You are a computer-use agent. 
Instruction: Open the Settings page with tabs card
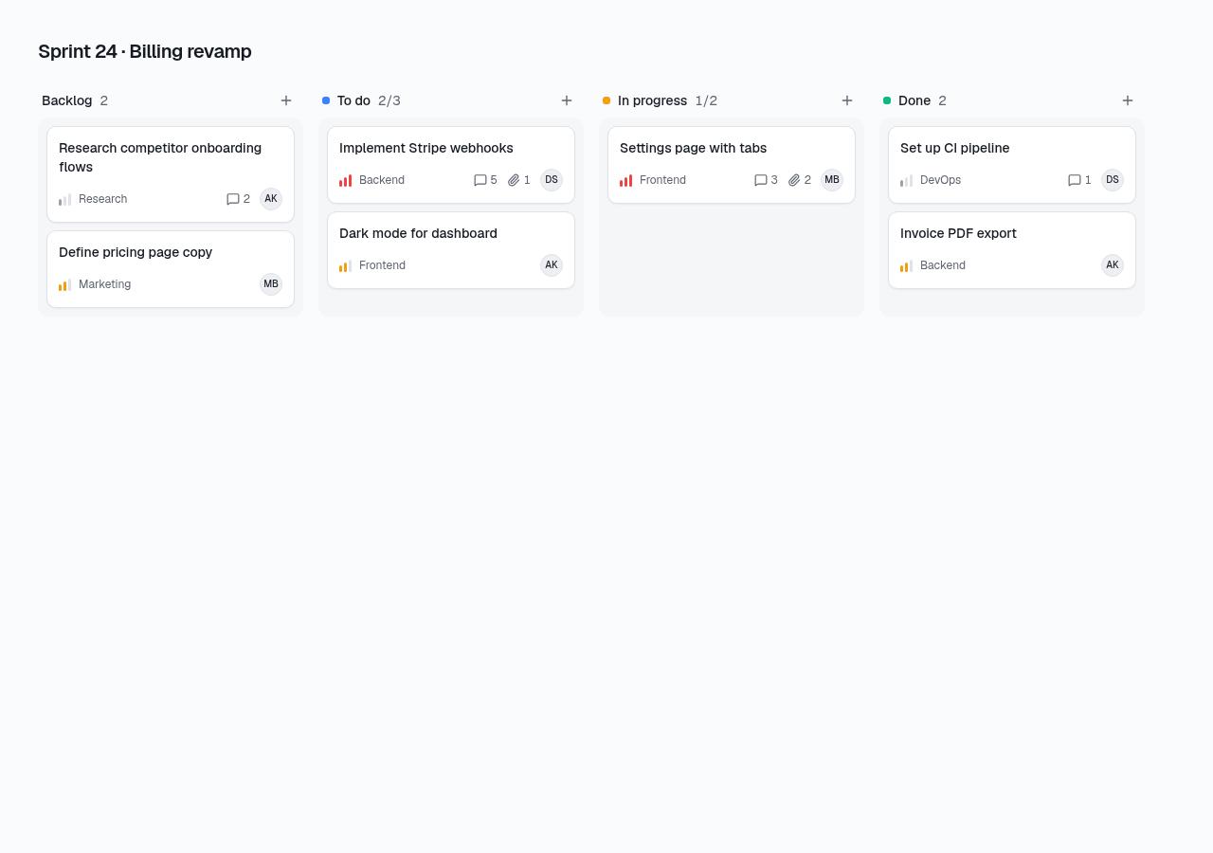tap(732, 165)
